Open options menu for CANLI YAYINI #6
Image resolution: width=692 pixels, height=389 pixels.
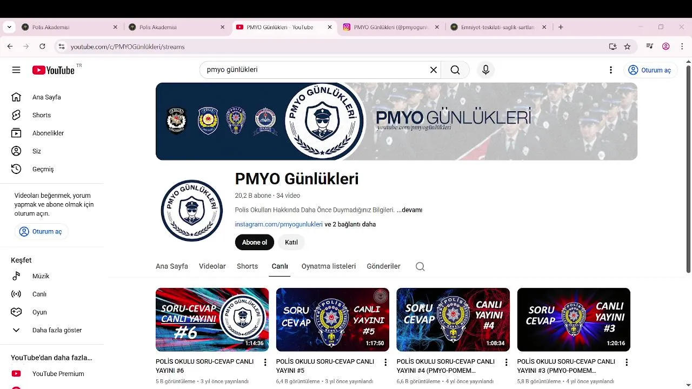click(x=265, y=363)
